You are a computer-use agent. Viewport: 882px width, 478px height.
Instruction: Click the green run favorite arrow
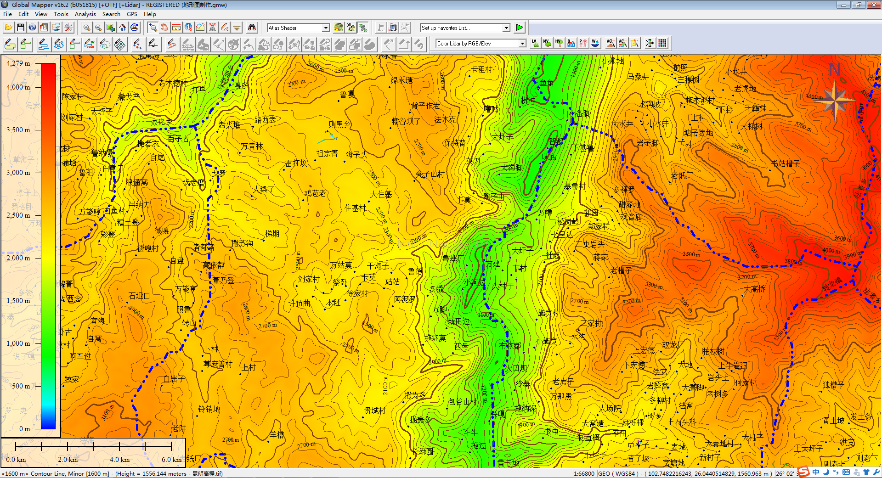(x=520, y=28)
